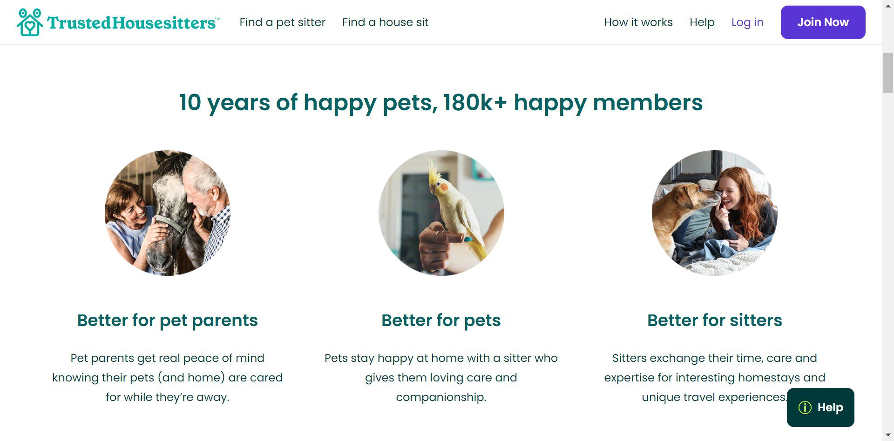Click the horse with couple photo
Image resolution: width=894 pixels, height=441 pixels.
coord(168,213)
